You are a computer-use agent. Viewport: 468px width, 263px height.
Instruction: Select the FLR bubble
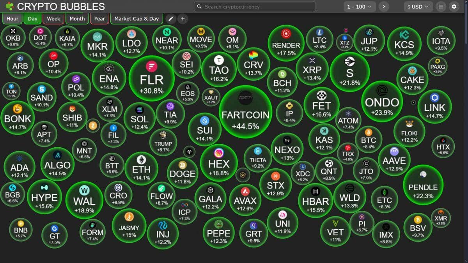(151, 79)
